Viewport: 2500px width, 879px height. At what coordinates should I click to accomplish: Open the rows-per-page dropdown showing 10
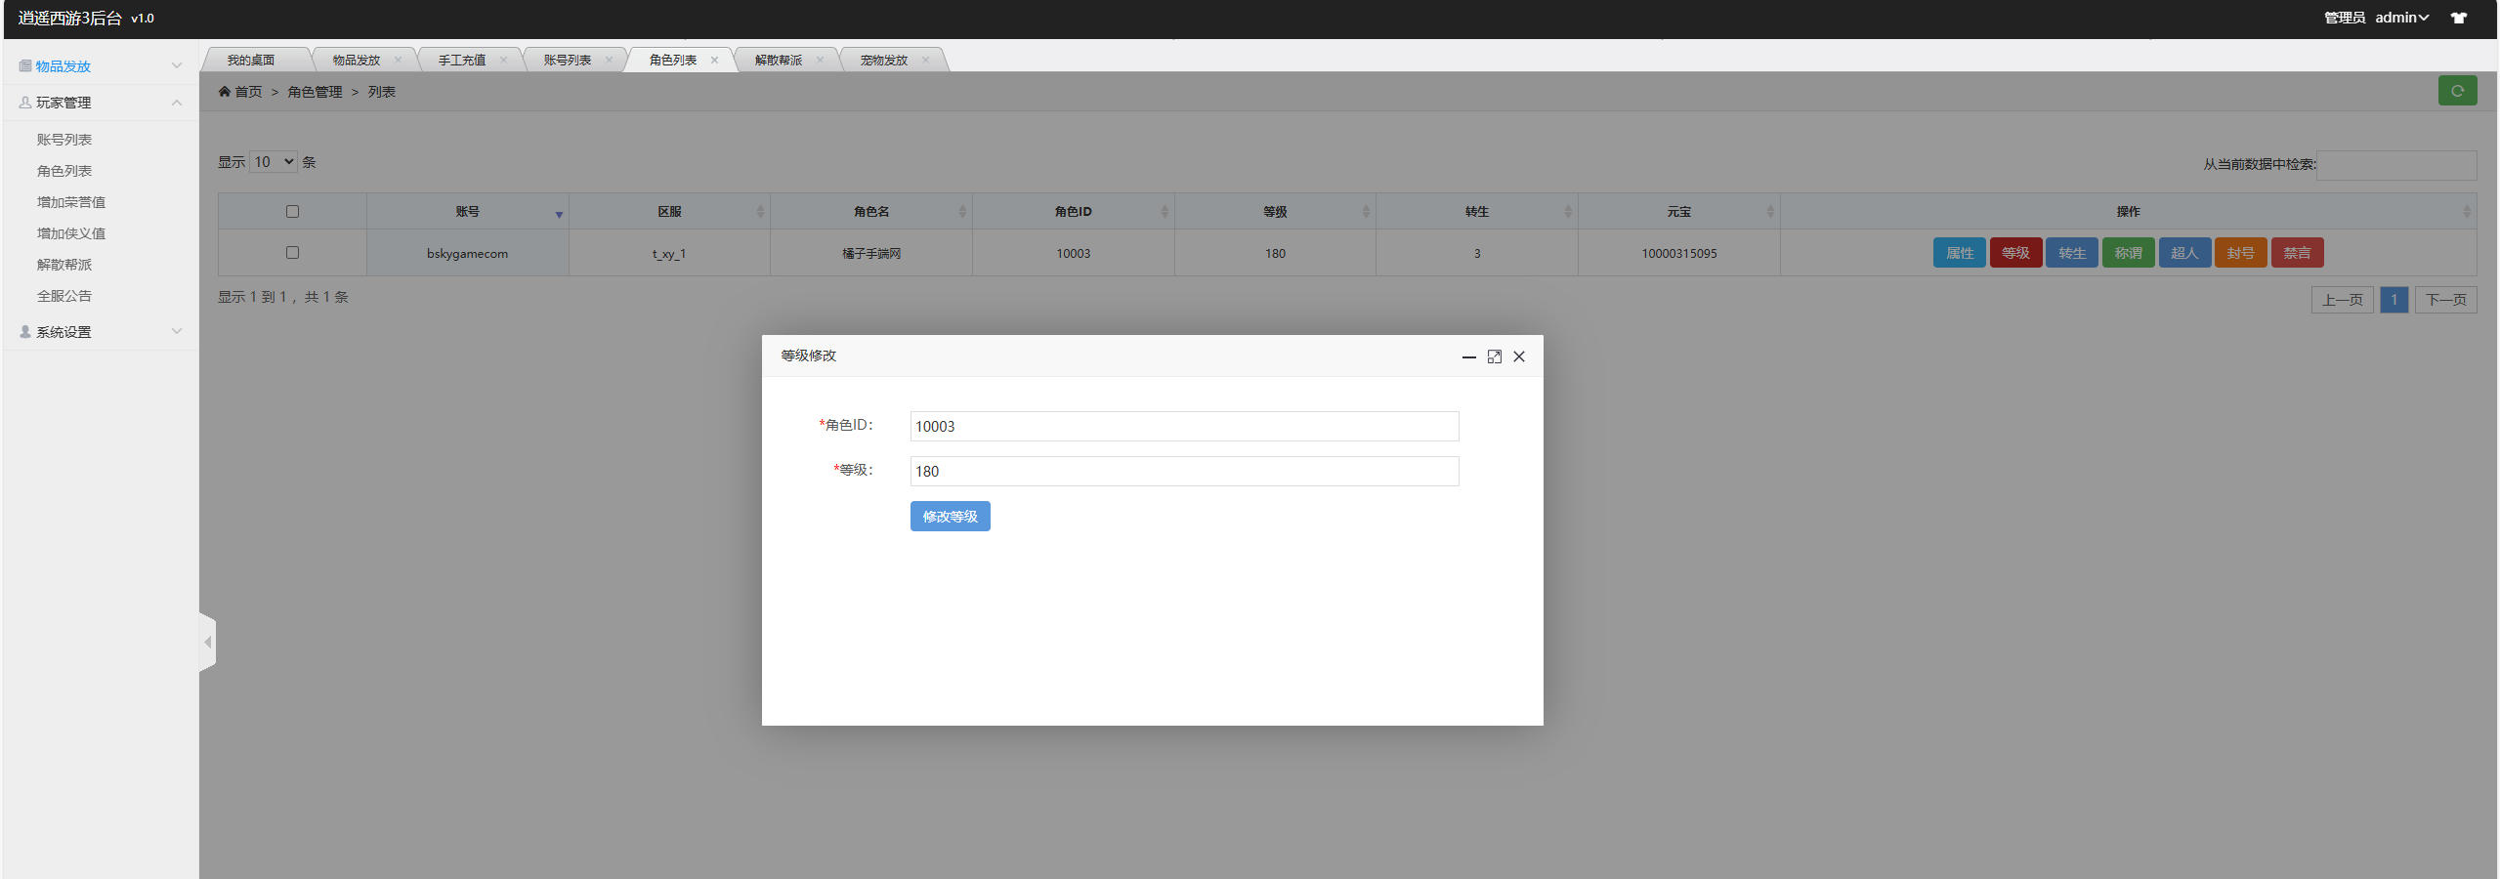pyautogui.click(x=274, y=162)
